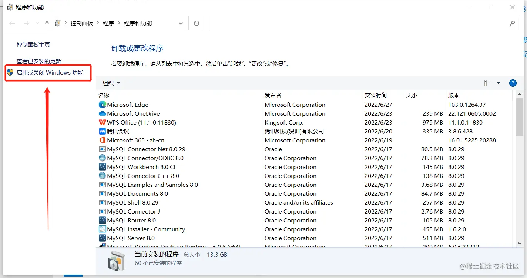Viewport: 527px width, 278px height.
Task: Expand breadcrumb arrow after 控制面板
Action: click(x=98, y=23)
